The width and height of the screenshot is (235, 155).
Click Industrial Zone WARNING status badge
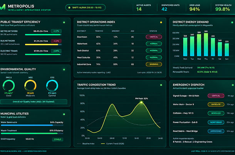tap(154, 64)
